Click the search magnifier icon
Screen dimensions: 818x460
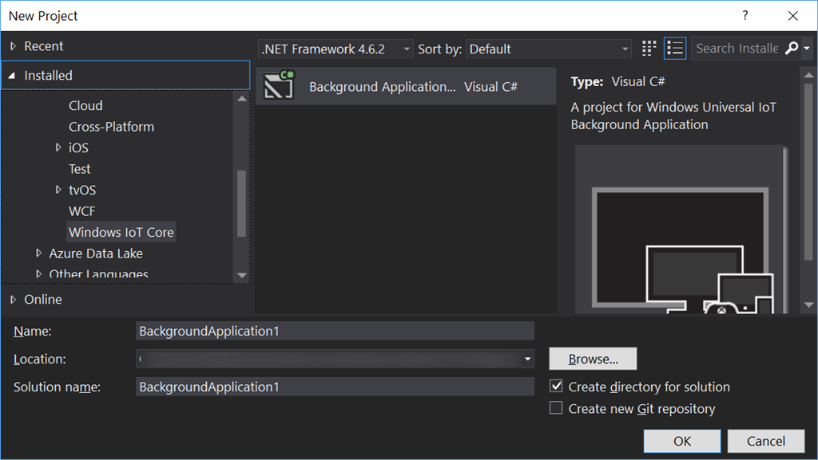coord(792,49)
